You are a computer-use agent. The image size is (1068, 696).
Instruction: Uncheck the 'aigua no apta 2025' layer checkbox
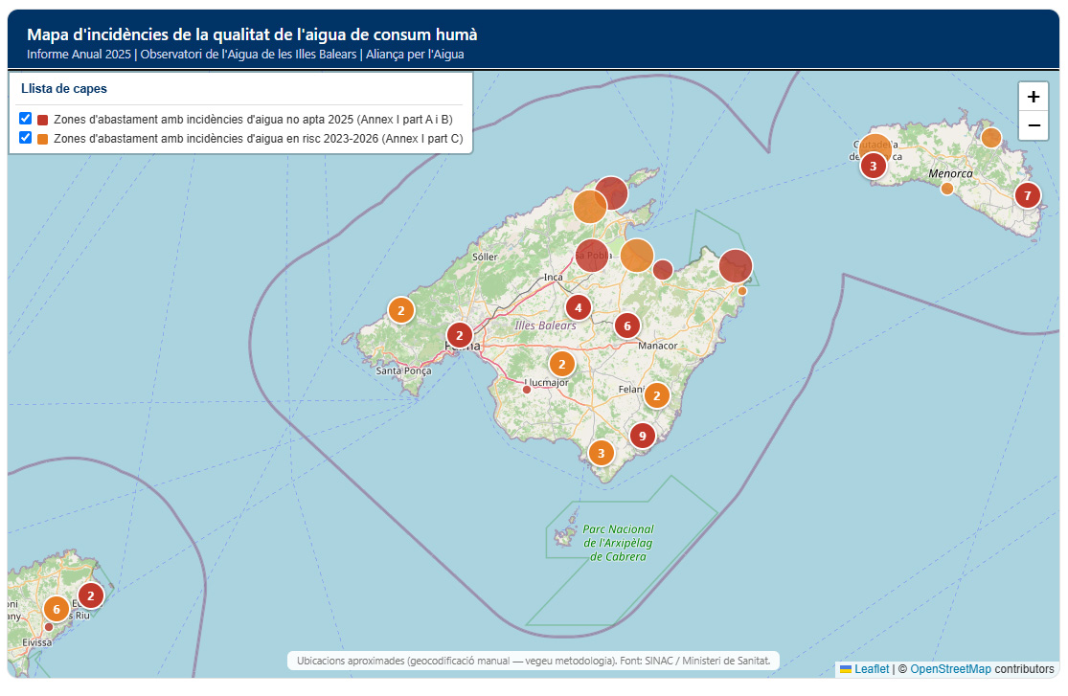point(25,119)
